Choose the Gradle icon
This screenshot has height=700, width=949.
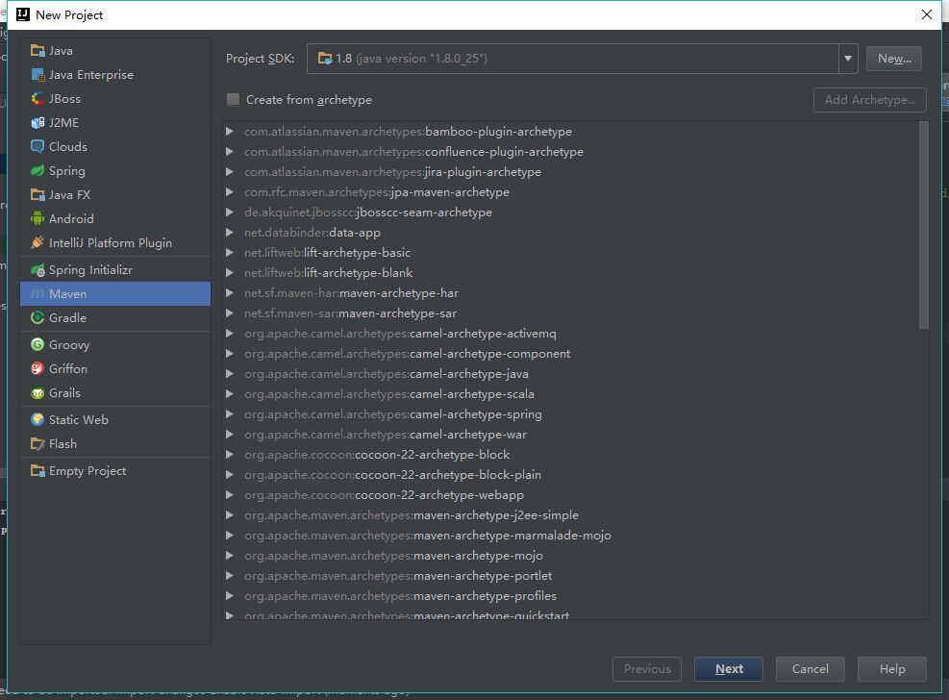tap(37, 317)
